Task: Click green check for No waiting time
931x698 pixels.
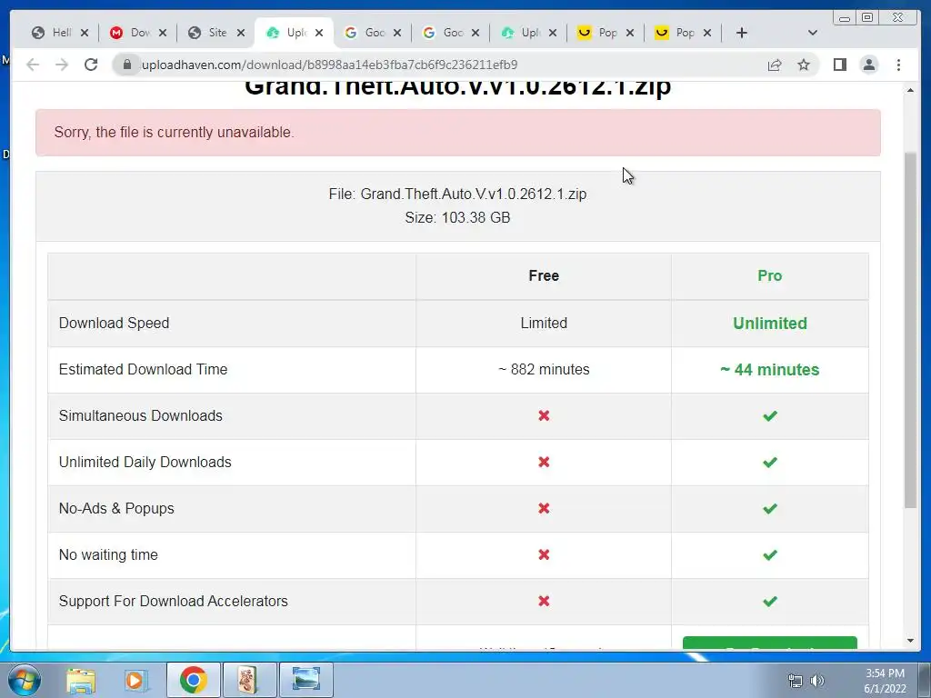Action: tap(769, 555)
